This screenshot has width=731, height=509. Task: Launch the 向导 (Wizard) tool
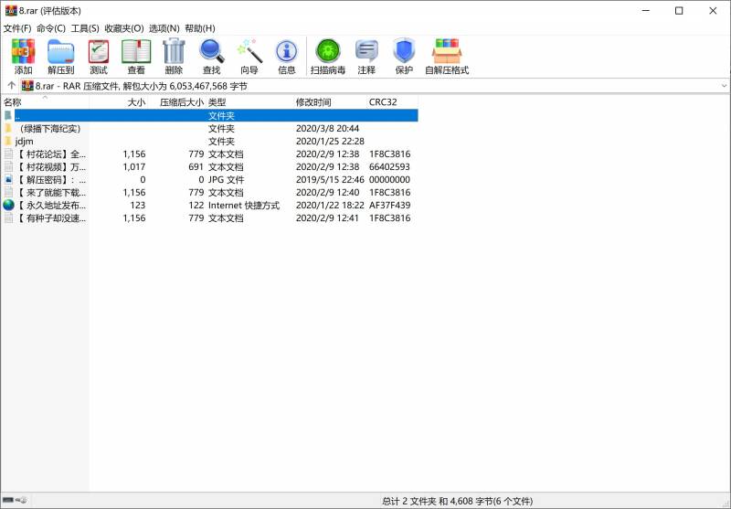[x=249, y=57]
